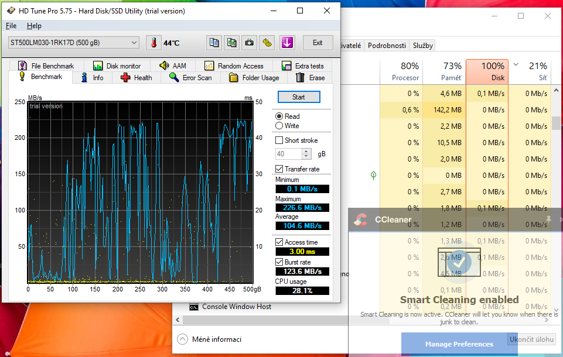This screenshot has height=357, width=563.
Task: Click the temperature thermometer icon
Action: pos(153,43)
